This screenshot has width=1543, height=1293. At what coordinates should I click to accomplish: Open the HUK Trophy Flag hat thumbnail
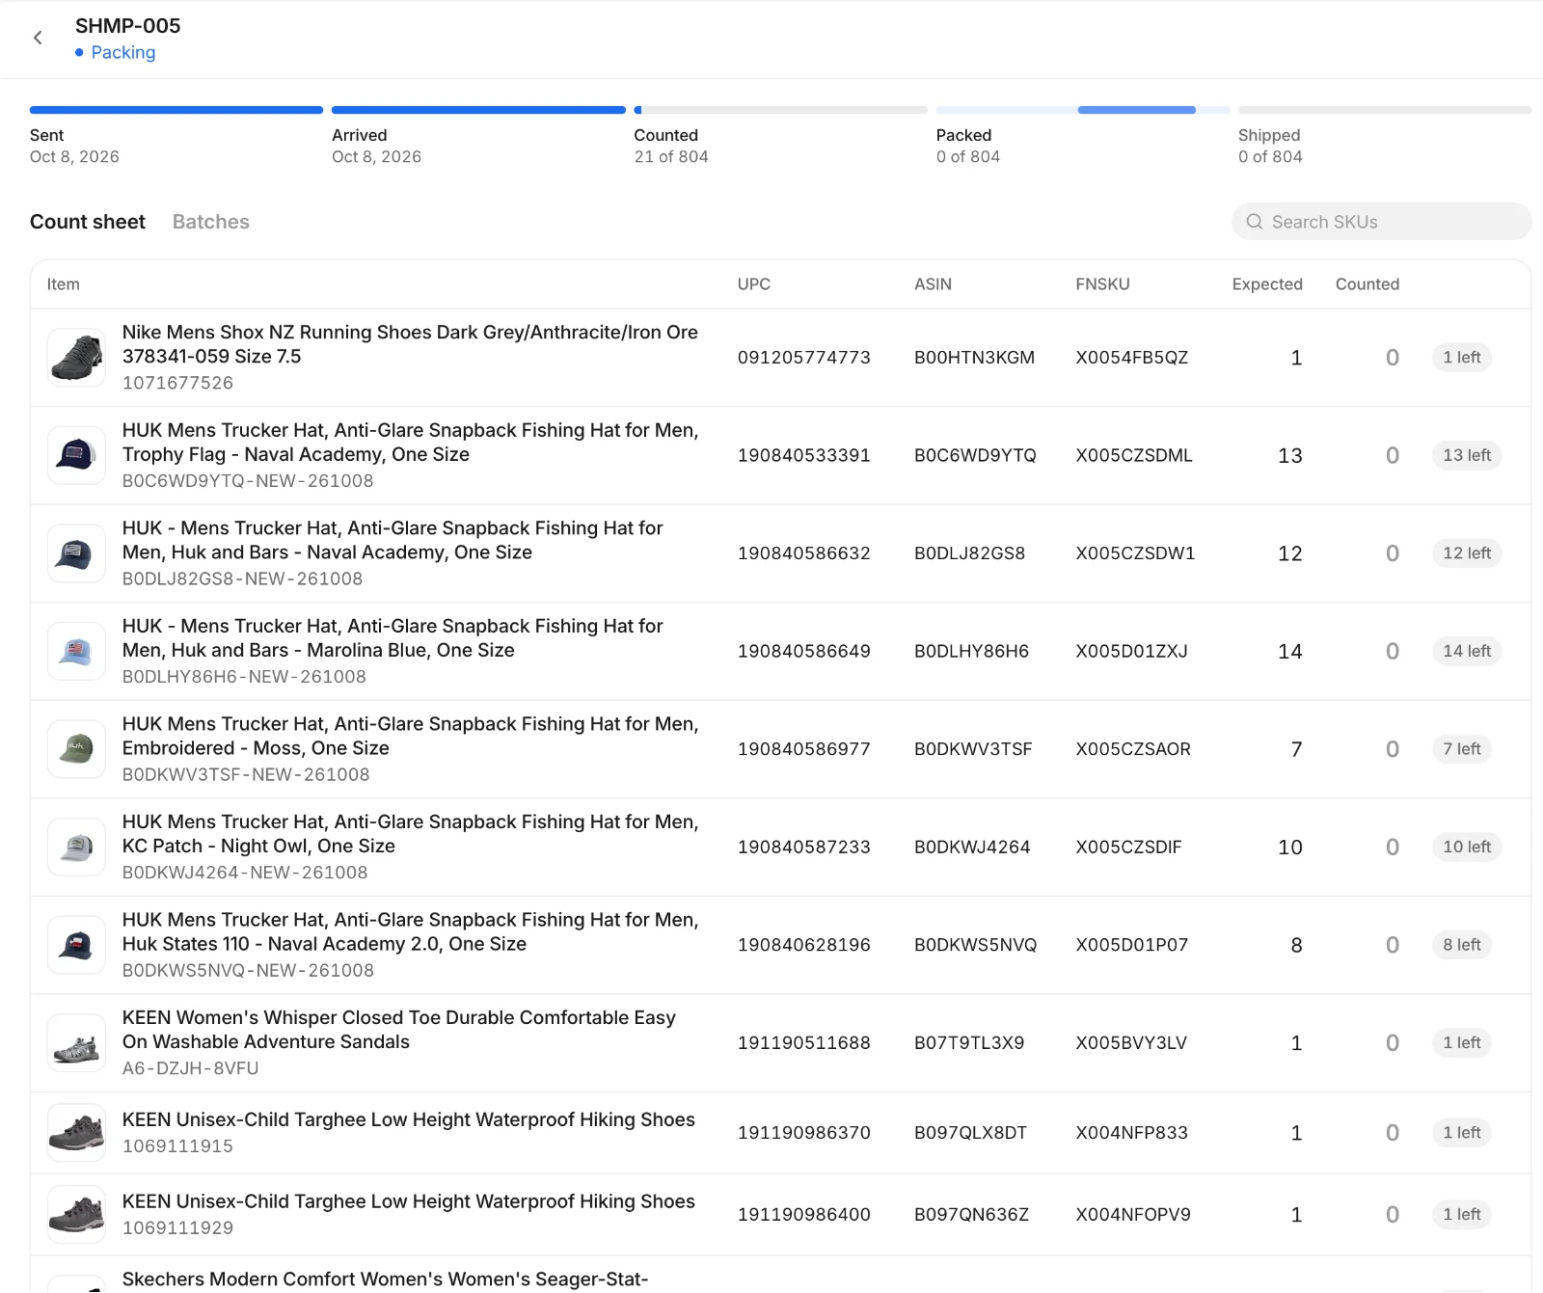76,455
